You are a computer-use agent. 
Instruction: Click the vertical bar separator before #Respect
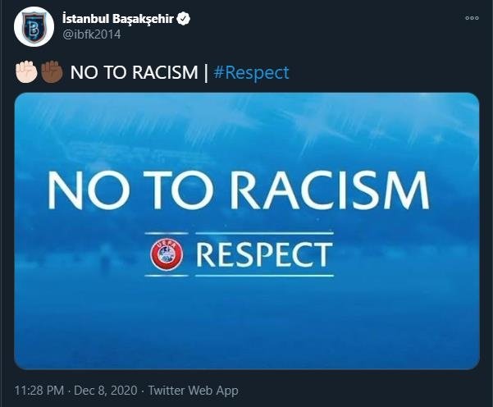(x=206, y=73)
